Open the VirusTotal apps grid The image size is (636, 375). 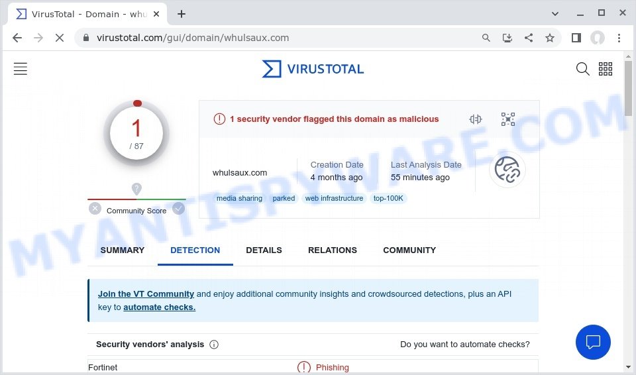click(x=605, y=69)
